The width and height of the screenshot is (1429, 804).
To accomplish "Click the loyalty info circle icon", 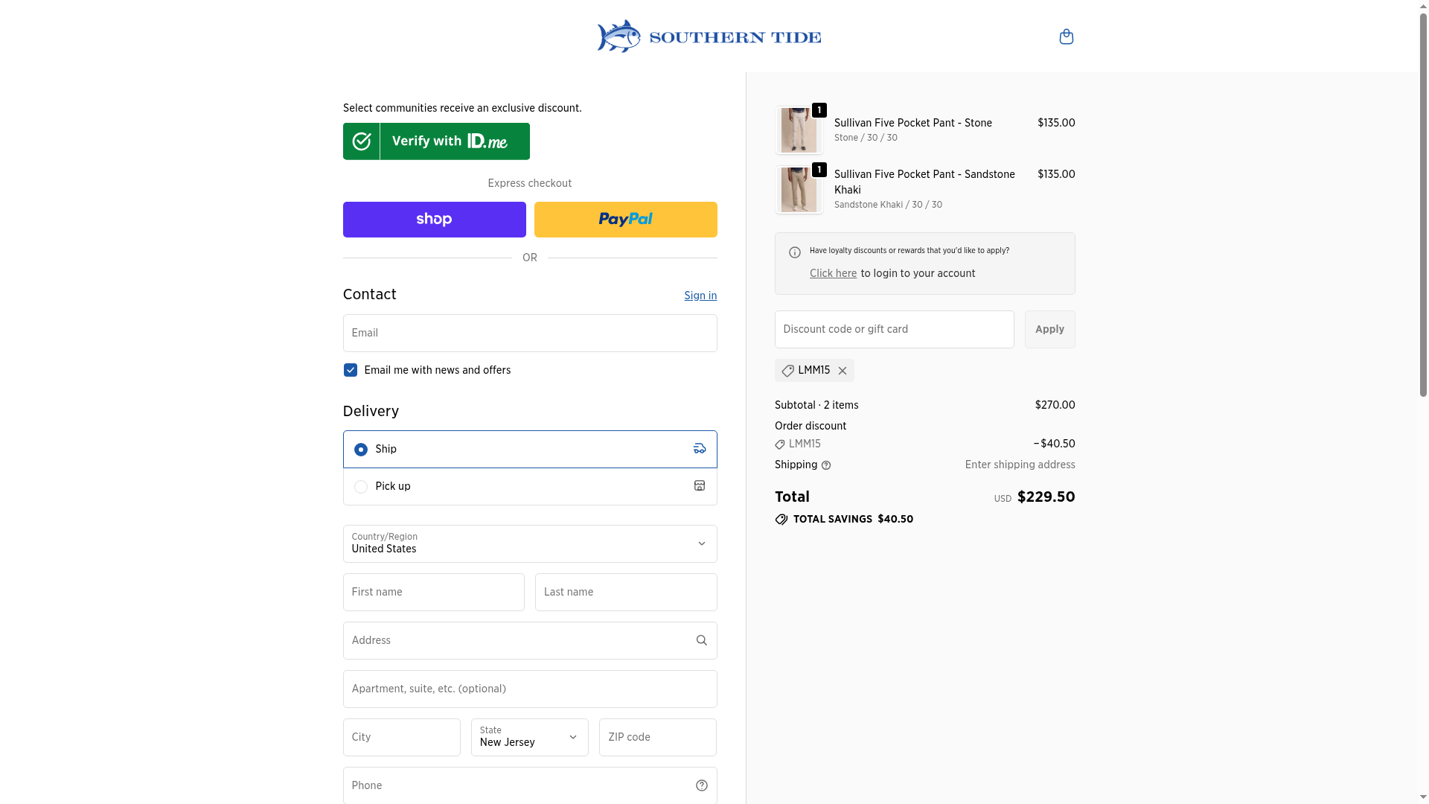I will click(x=795, y=252).
